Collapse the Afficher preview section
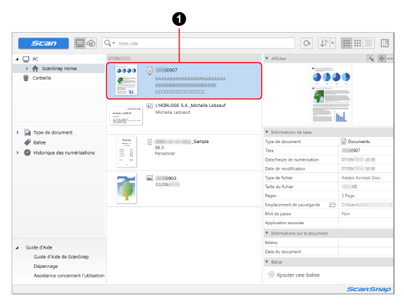Screen dimensions: 404x306 [x=267, y=59]
